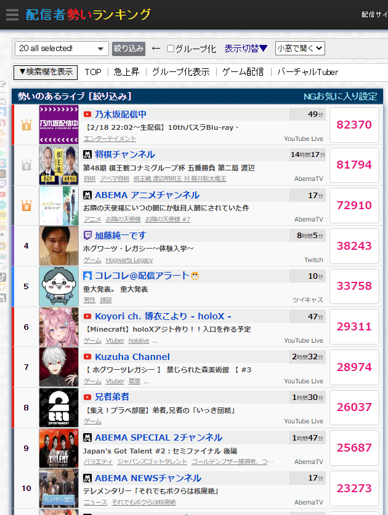Image resolution: width=388 pixels, height=515 pixels.
Task: Click Abema icon beside ABEMA NEWSチャンネル
Action: point(87,478)
